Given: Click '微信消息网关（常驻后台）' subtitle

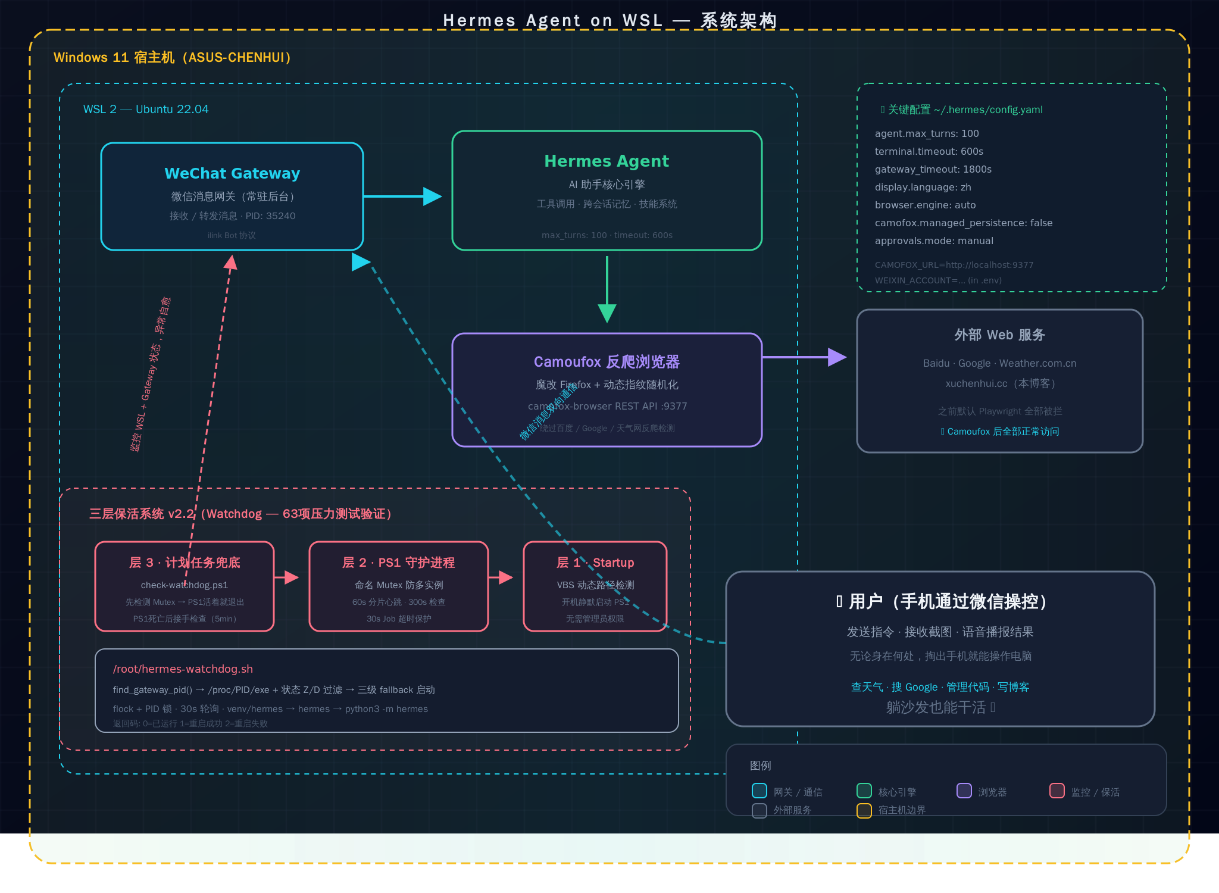Looking at the screenshot, I should pos(232,196).
